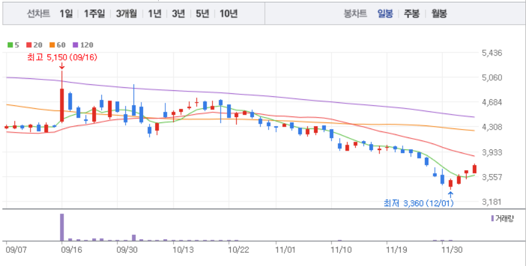Click the 거래량 volume legend

(x=502, y=219)
